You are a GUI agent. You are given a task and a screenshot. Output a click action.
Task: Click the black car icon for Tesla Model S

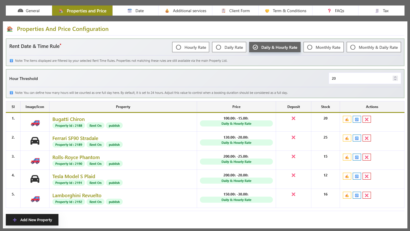click(35, 179)
